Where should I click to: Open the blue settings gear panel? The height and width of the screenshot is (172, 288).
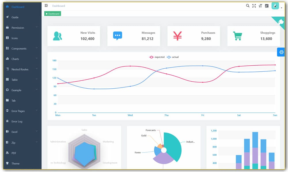coord(281,52)
